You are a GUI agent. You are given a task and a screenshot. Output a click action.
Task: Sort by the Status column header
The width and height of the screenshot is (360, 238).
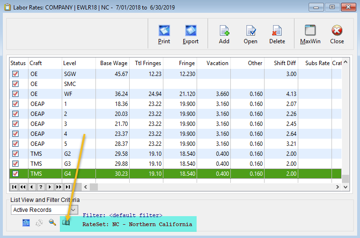18,63
